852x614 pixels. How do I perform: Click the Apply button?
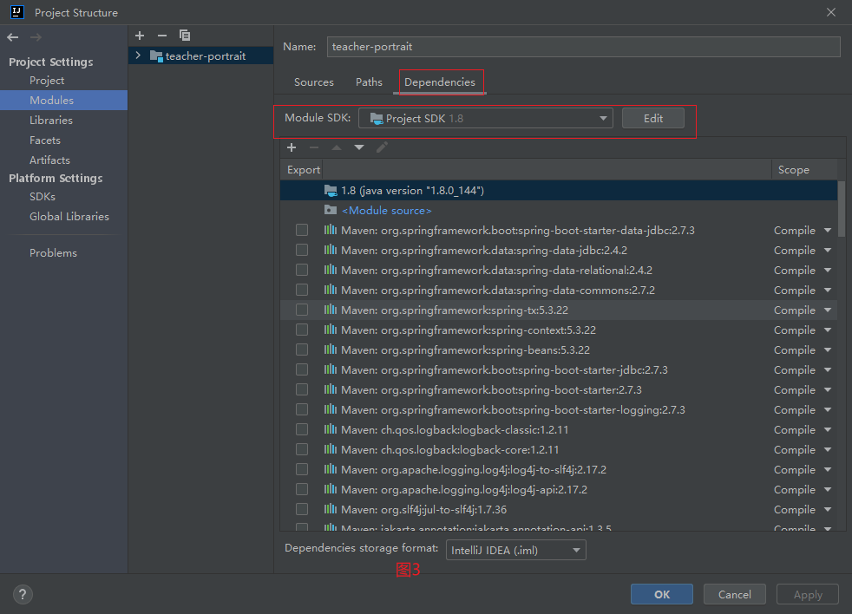click(808, 594)
